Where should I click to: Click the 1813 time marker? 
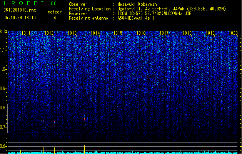click(x=72, y=33)
